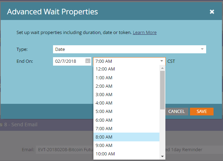The image size is (223, 161).
Task: Expand the Type dropdown arrow
Action: (202, 49)
